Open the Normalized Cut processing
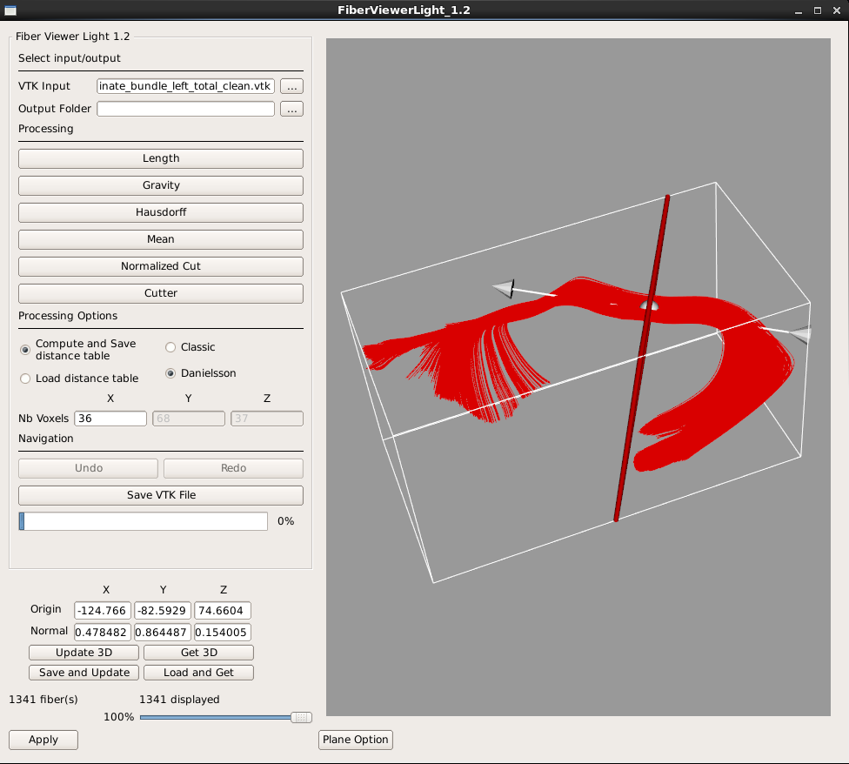Screen dimensions: 849x764 click(161, 266)
